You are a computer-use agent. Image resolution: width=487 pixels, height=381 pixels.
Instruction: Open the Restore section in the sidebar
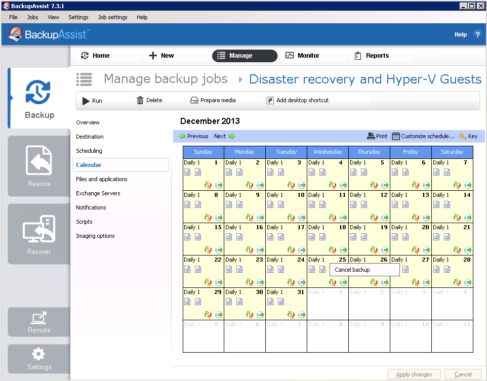tap(39, 166)
